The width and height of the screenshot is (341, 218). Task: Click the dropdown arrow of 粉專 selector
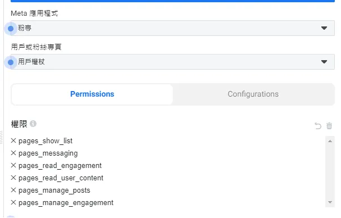click(x=324, y=28)
